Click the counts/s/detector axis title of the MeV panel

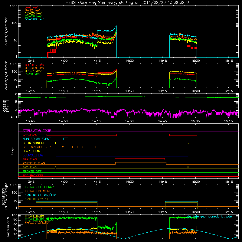pyautogui.click(x=6, y=75)
